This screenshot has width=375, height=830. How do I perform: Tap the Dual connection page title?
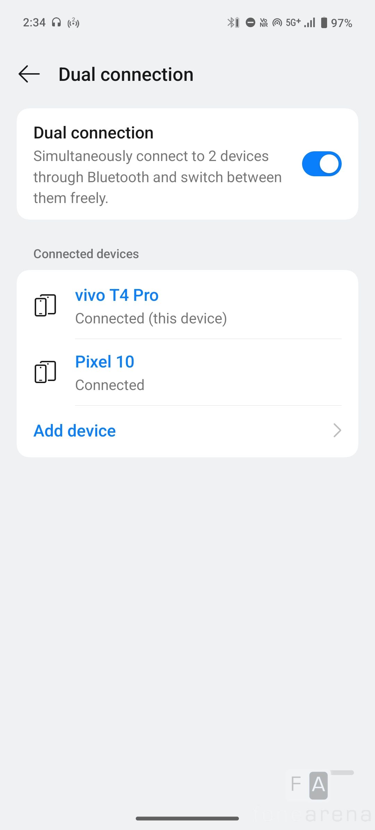(x=126, y=74)
